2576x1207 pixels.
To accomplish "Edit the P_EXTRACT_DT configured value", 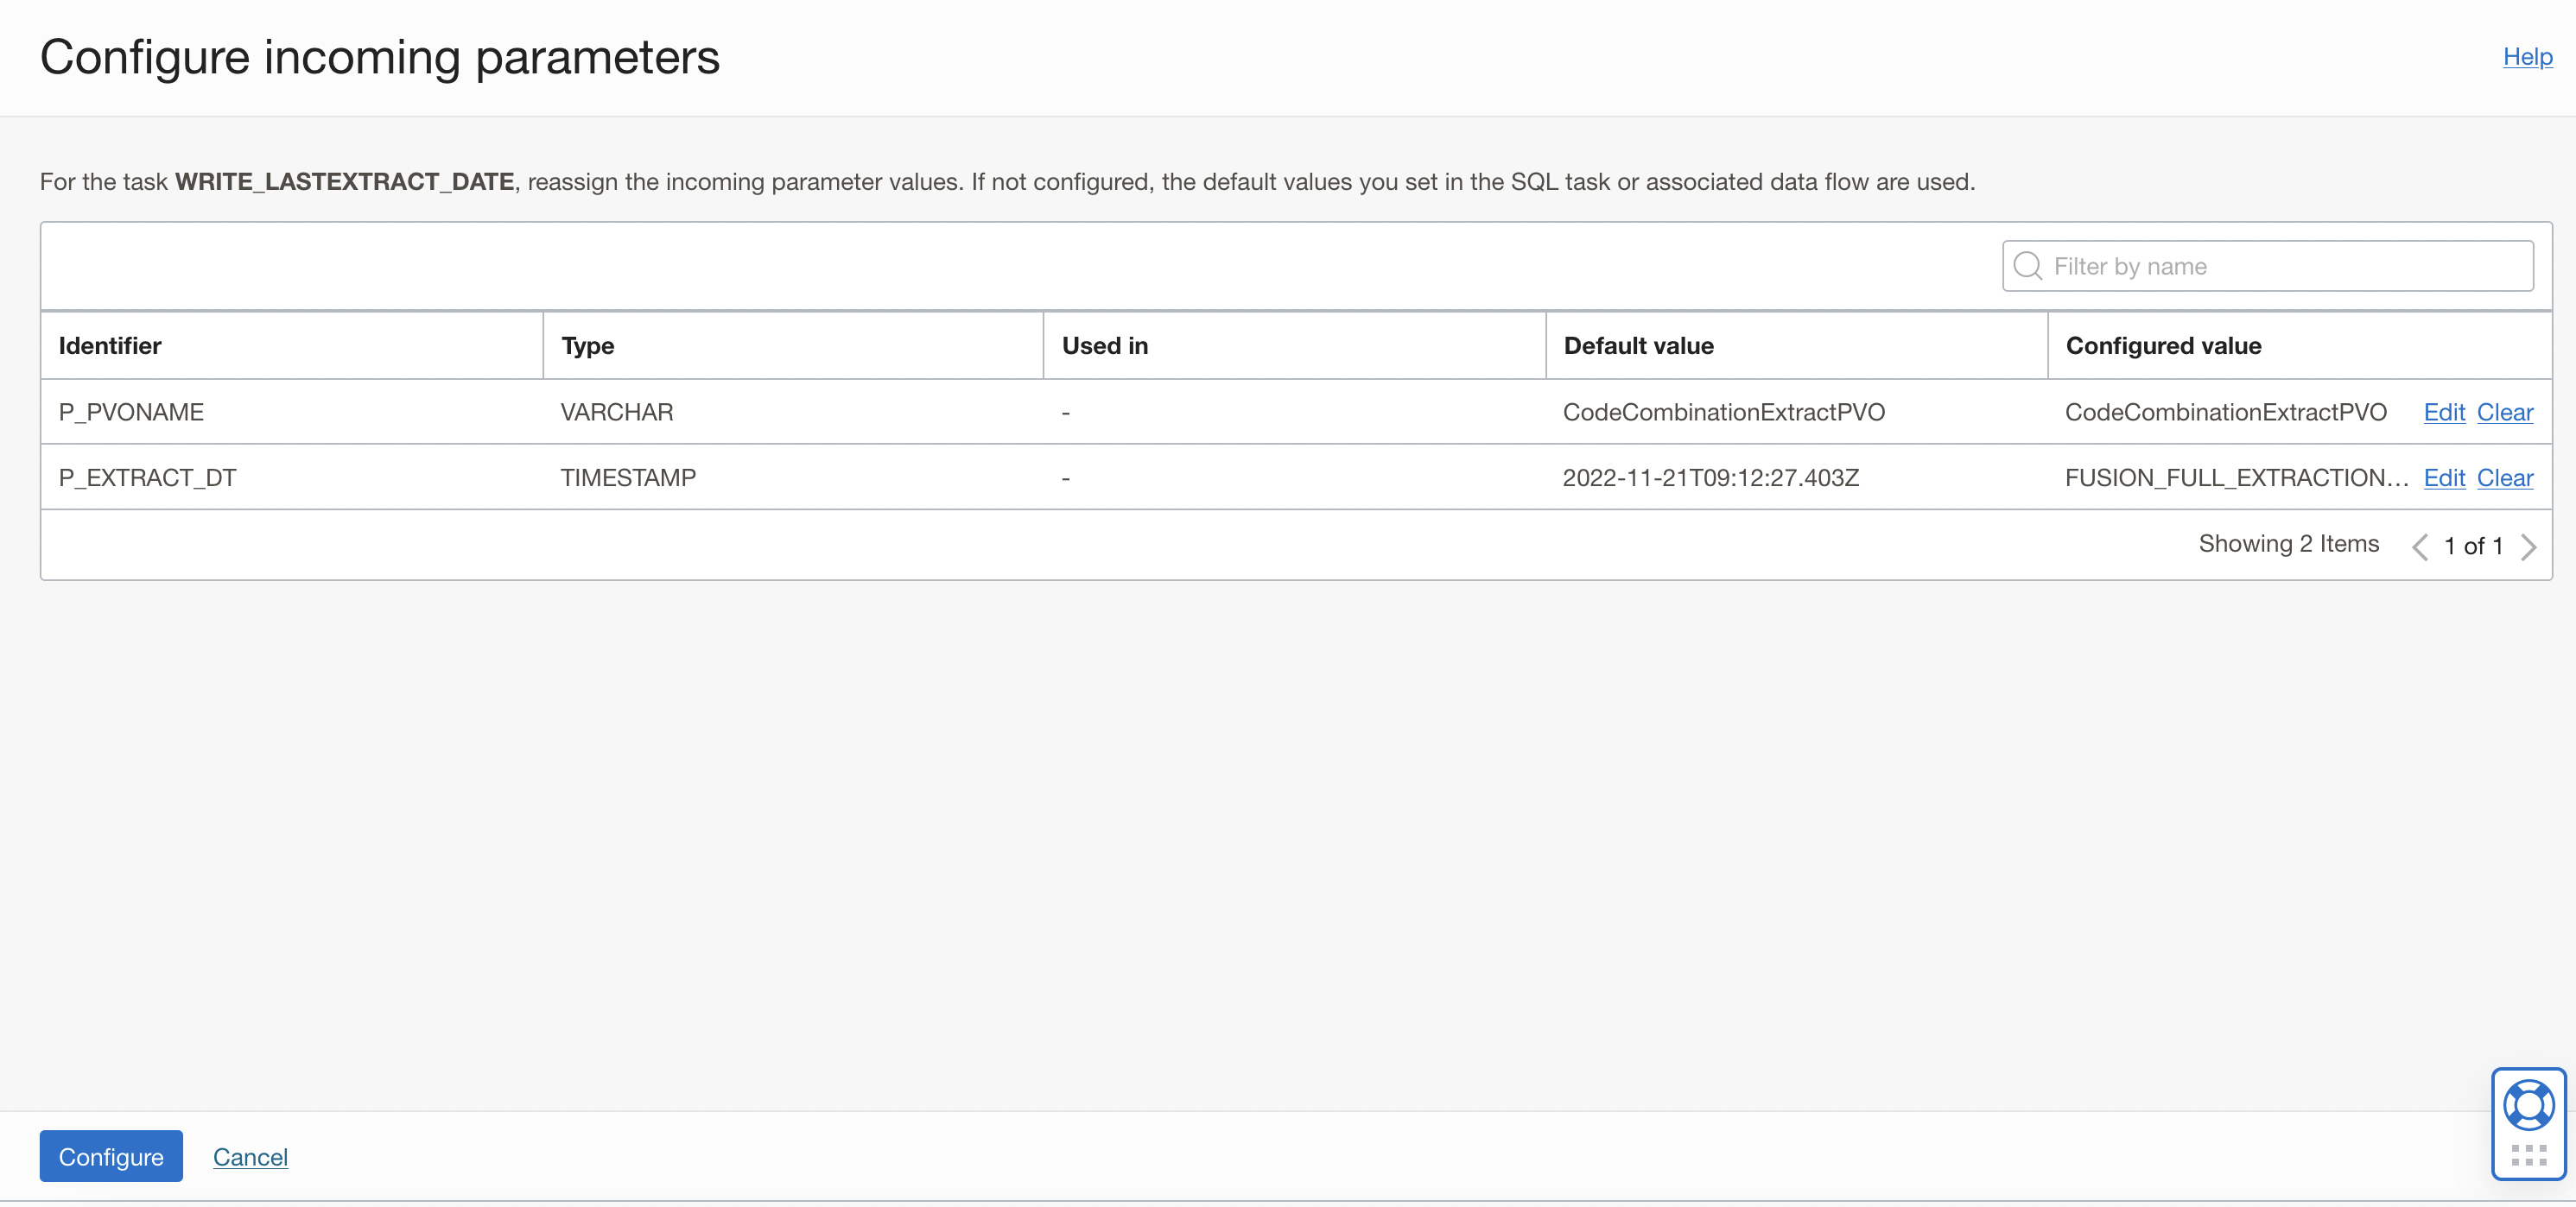I will (x=2444, y=477).
